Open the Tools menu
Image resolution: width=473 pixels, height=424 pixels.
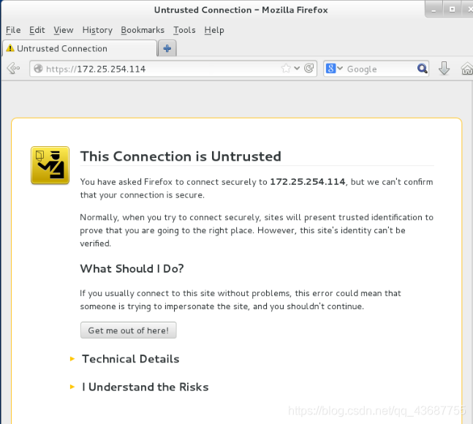pyautogui.click(x=184, y=30)
